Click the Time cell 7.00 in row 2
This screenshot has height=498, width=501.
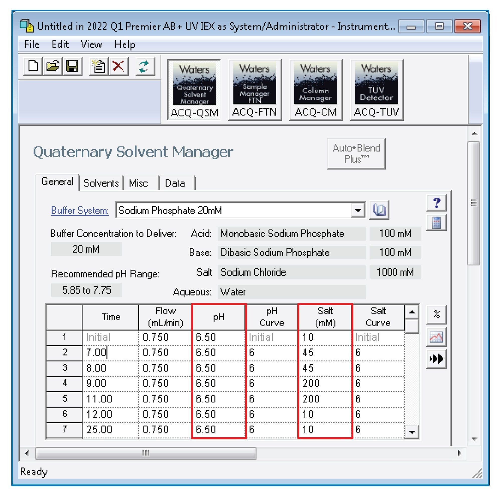click(110, 353)
